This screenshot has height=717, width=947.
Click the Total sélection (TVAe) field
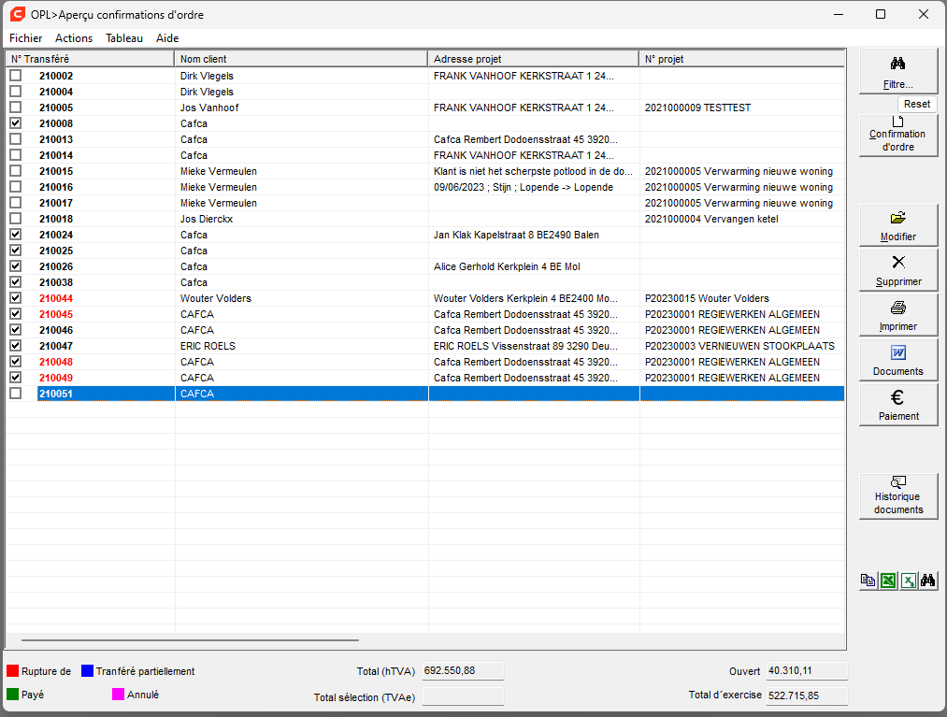point(464,695)
